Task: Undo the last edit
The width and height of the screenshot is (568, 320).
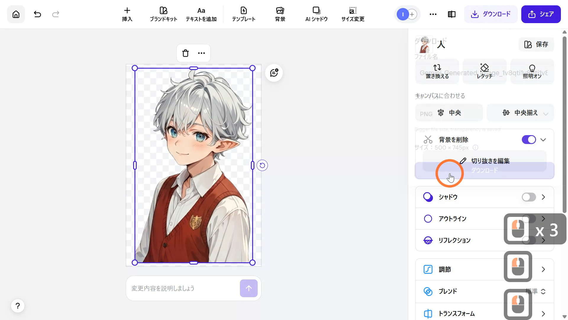Action: click(37, 14)
